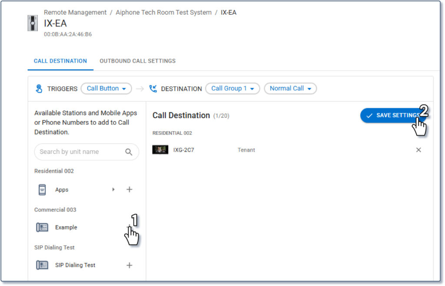This screenshot has height=286, width=445.
Task: Open the Call Group 1 dropdown
Action: tap(232, 89)
